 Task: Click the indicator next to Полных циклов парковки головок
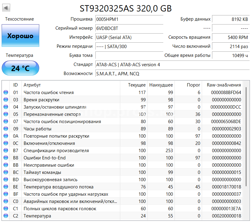5,209
